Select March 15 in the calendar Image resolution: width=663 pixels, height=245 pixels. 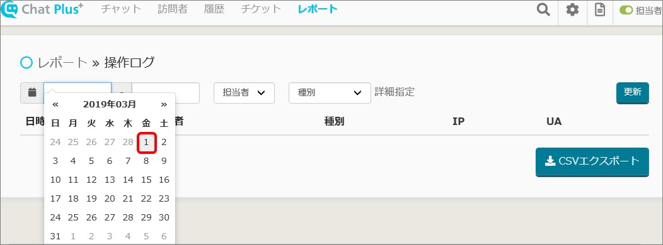[x=146, y=180]
